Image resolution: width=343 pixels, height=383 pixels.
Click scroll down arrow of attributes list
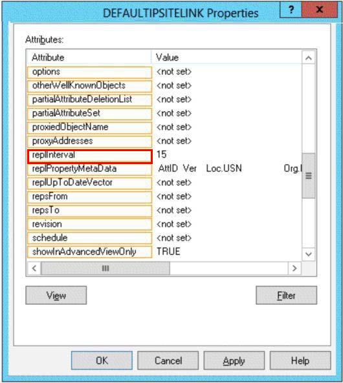(x=309, y=254)
